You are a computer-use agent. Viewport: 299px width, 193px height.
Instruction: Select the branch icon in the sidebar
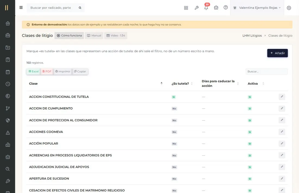8,108
